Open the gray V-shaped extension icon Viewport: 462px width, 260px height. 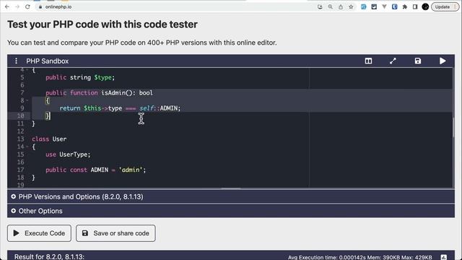pos(384,6)
